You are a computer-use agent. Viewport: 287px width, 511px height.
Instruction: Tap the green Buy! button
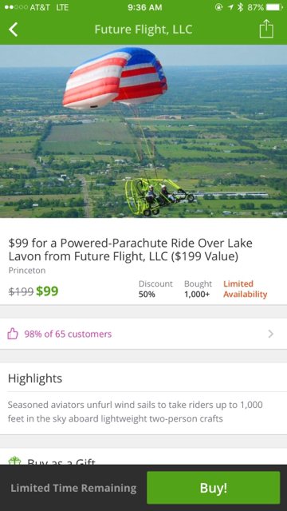214,488
